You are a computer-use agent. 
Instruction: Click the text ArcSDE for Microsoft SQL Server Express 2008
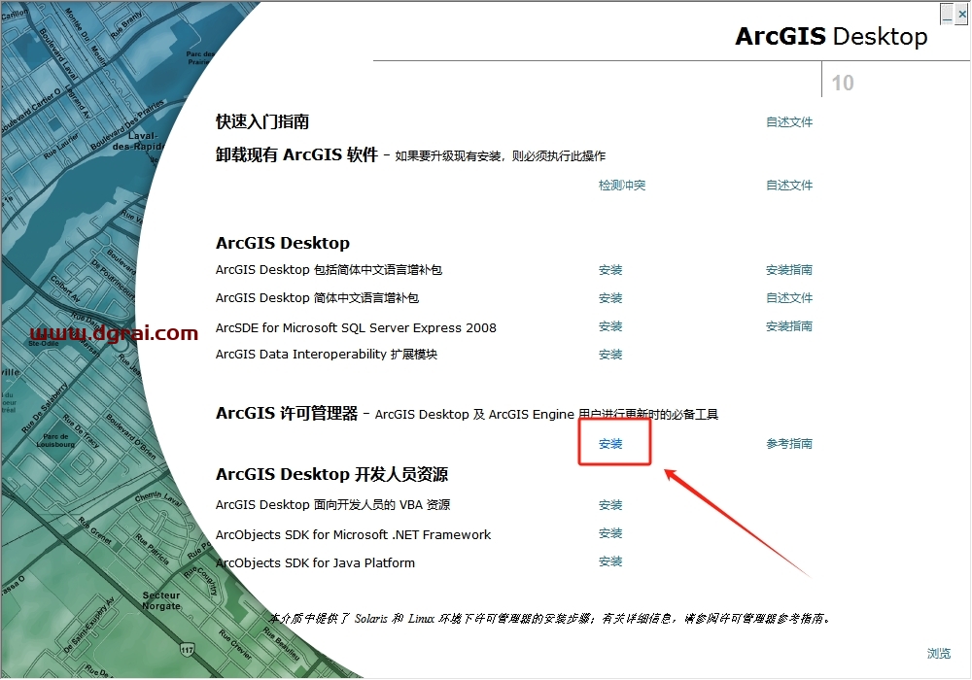[356, 327]
